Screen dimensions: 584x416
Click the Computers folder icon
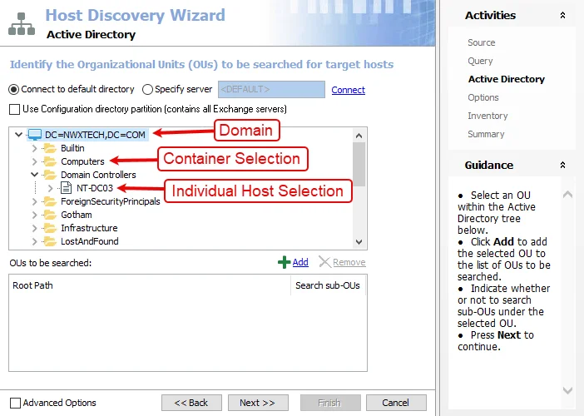tap(50, 161)
